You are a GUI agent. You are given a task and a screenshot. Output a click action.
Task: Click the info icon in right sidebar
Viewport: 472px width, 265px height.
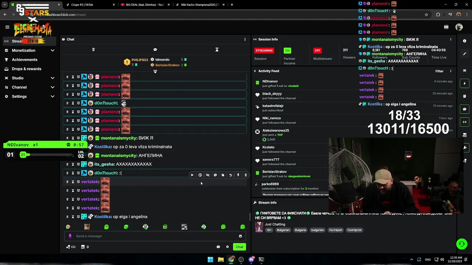(465, 41)
